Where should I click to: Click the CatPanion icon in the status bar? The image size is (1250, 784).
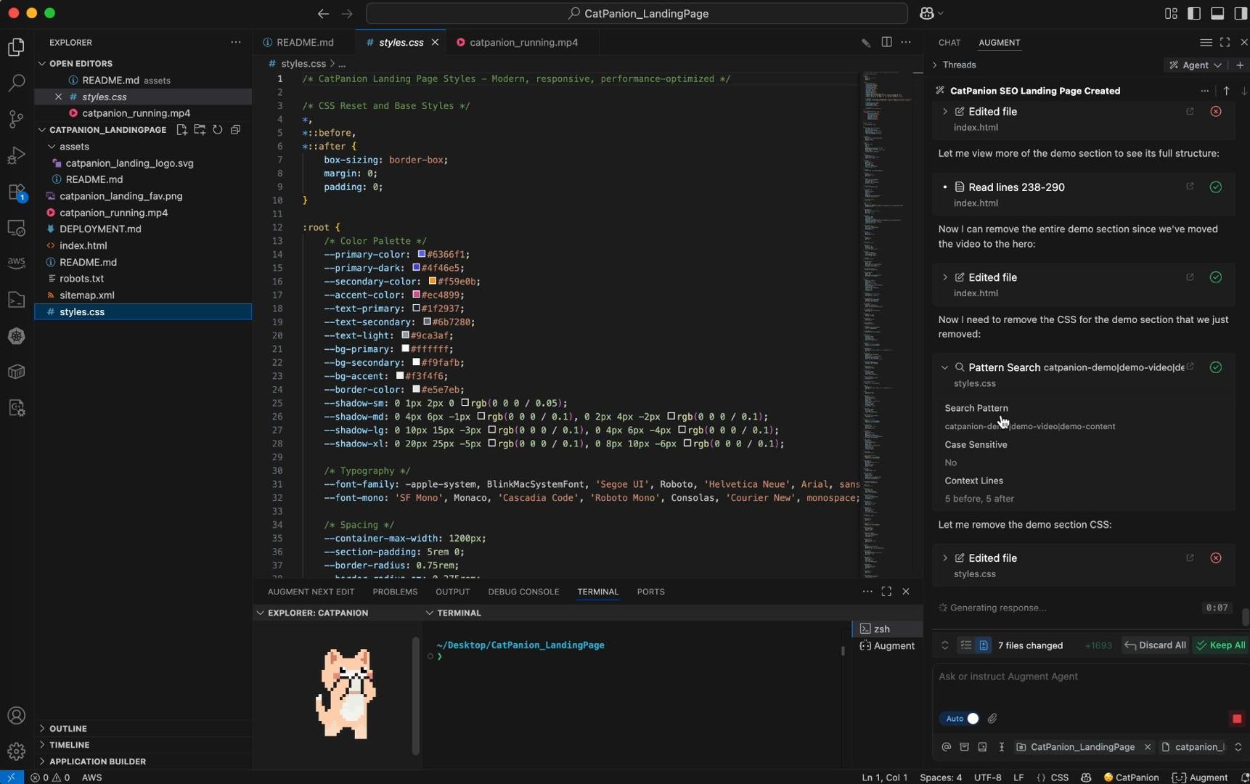[1130, 777]
